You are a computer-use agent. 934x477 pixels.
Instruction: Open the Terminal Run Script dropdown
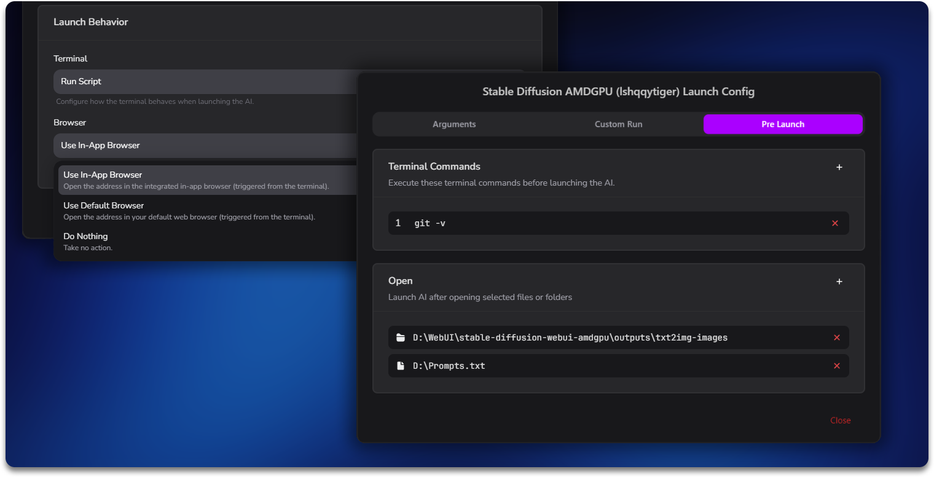tap(206, 82)
